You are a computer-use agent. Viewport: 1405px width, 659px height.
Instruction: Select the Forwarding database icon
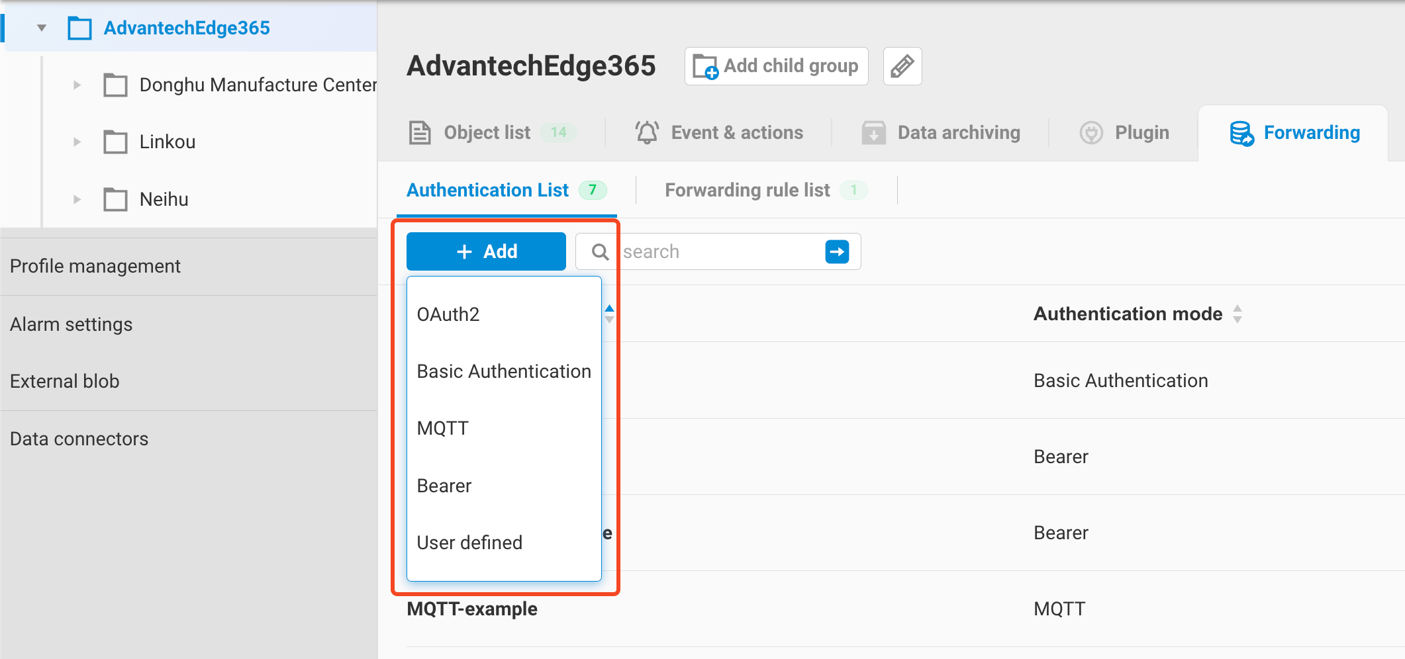[x=1242, y=133]
